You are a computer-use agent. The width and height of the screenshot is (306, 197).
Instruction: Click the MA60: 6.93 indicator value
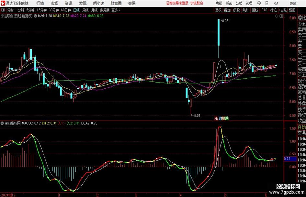click(96, 16)
